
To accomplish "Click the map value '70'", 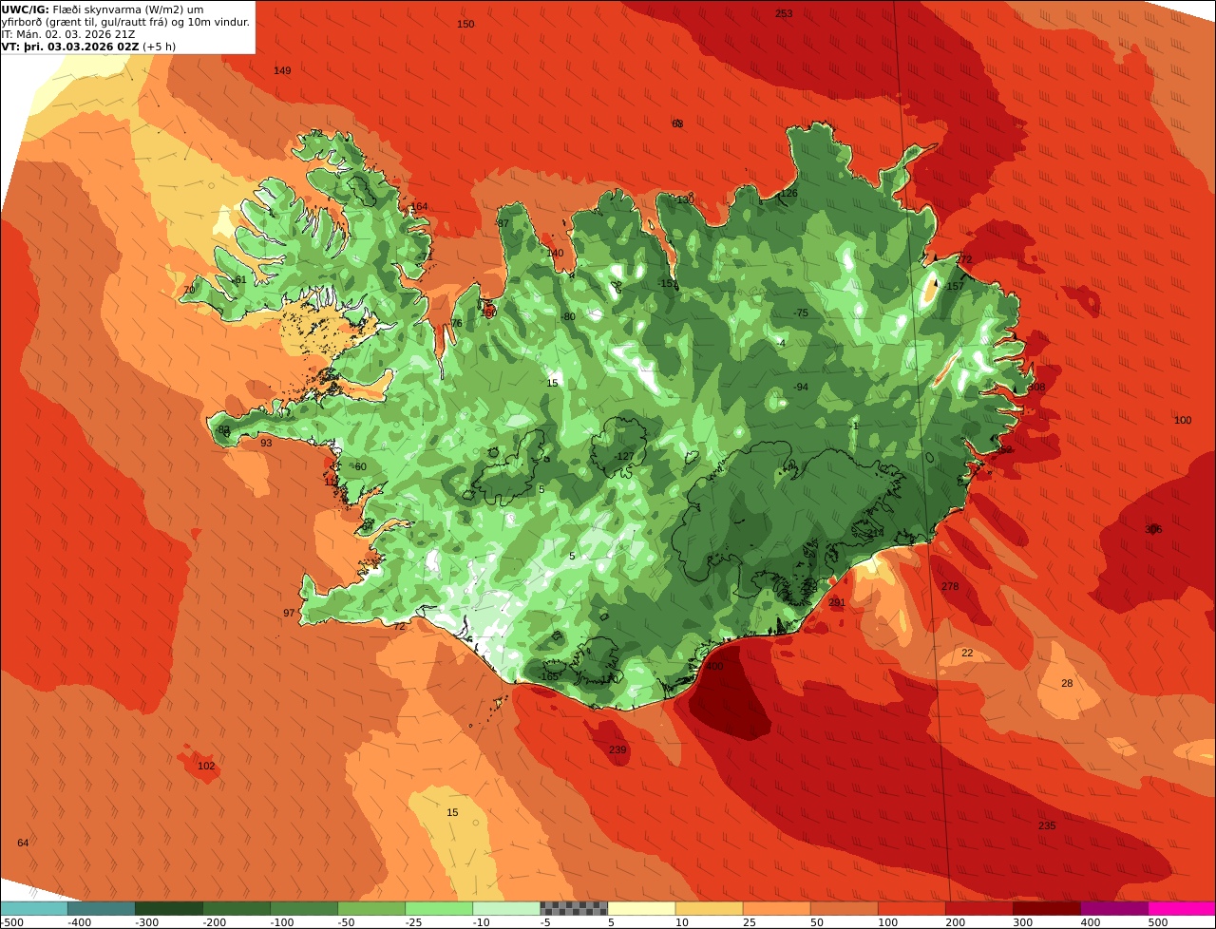I will pos(189,291).
